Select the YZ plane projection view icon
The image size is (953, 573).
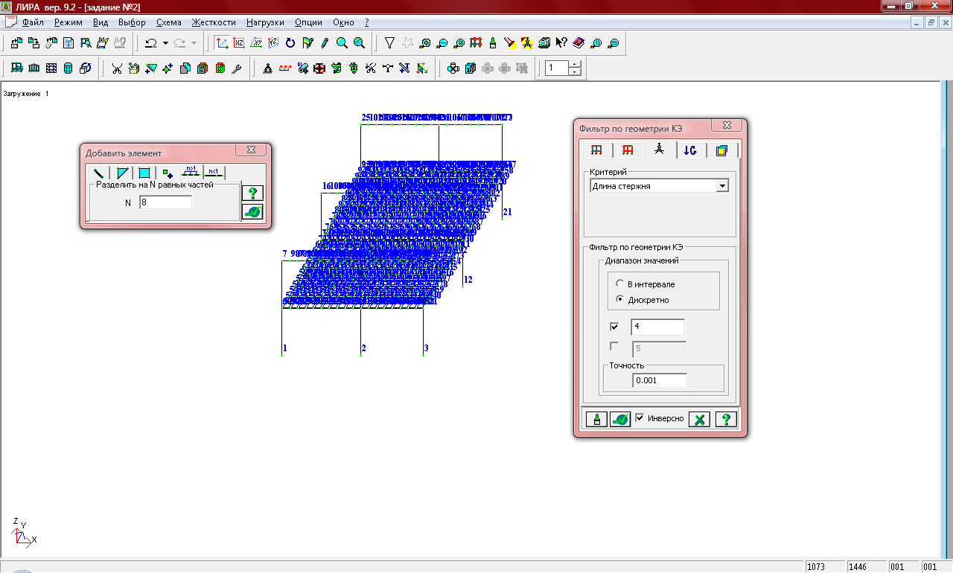coord(273,43)
